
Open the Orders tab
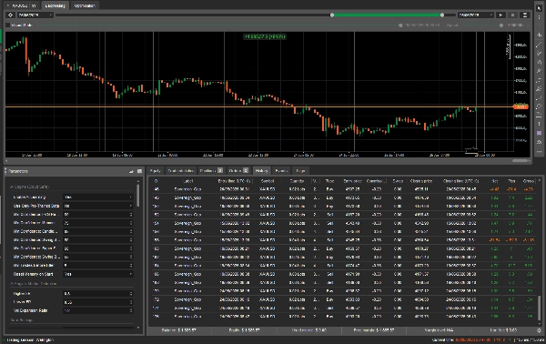(x=238, y=170)
